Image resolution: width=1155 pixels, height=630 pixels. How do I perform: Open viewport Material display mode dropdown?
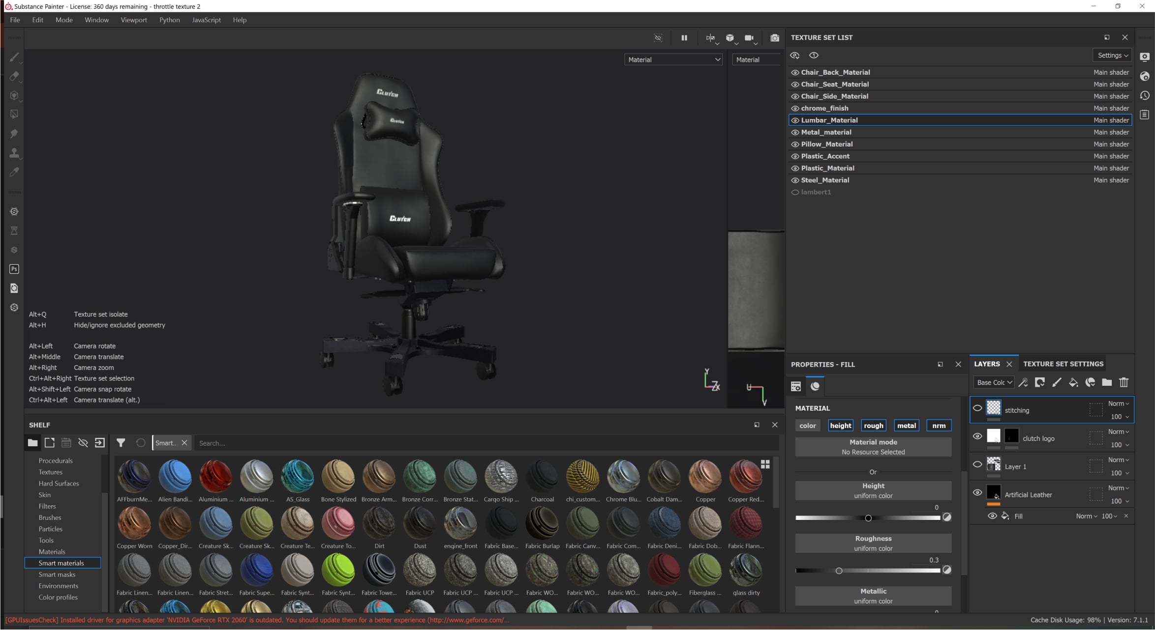click(x=673, y=60)
